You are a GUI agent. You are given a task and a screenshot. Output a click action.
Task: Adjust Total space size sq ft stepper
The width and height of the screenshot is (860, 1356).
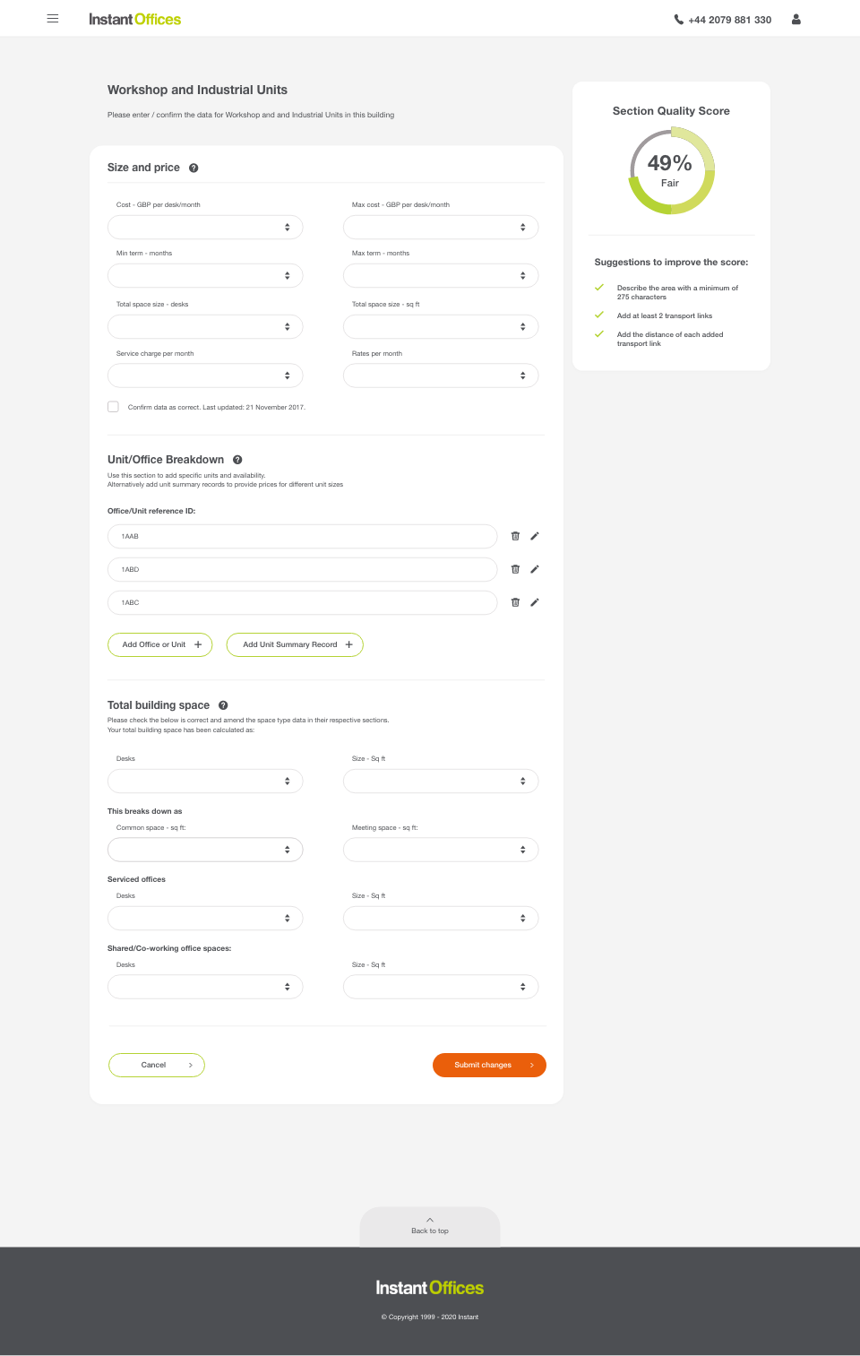tap(523, 327)
